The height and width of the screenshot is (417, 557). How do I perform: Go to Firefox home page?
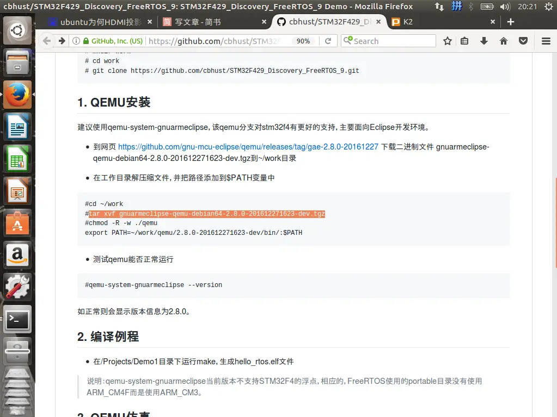pyautogui.click(x=503, y=41)
